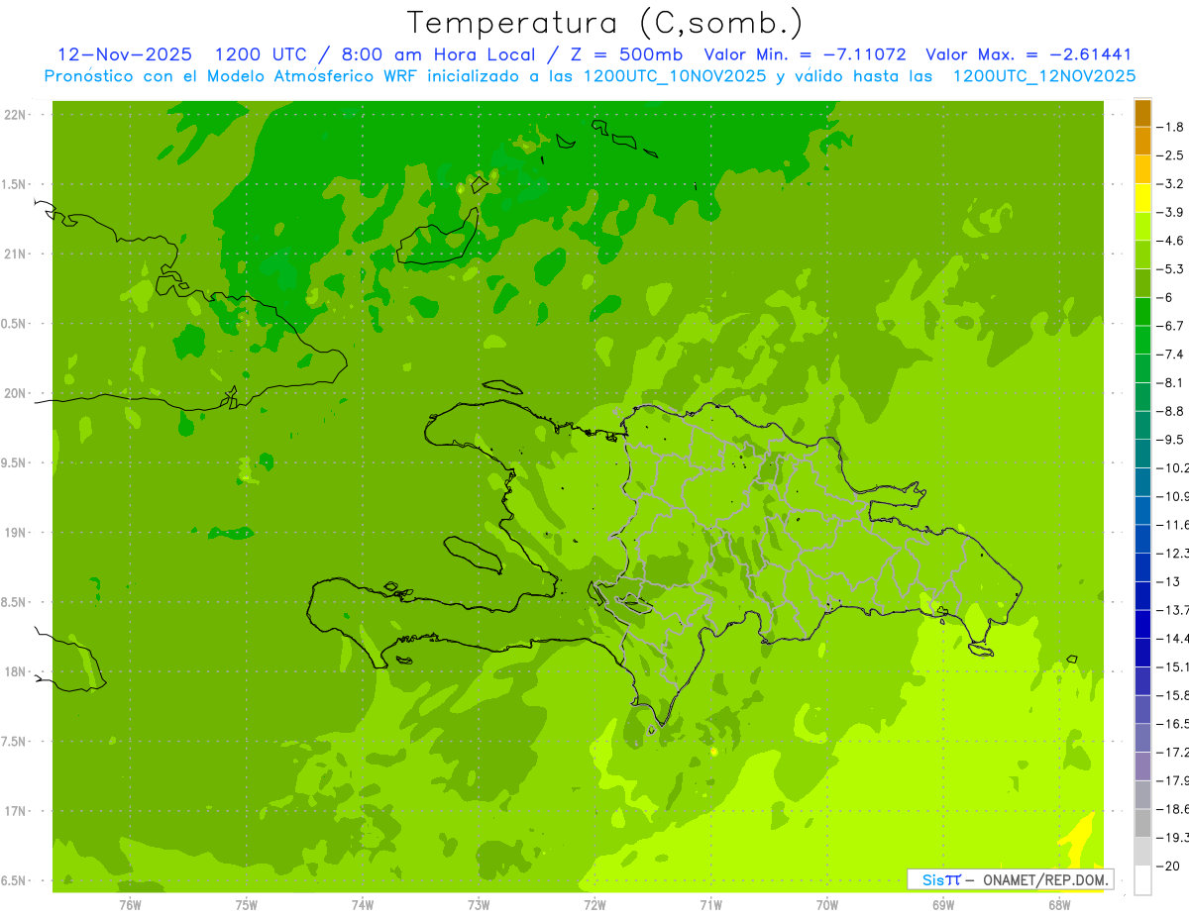This screenshot has height=918, width=1189.
Task: Click teal segment between -9.5 and -10.2
Action: tap(1142, 454)
